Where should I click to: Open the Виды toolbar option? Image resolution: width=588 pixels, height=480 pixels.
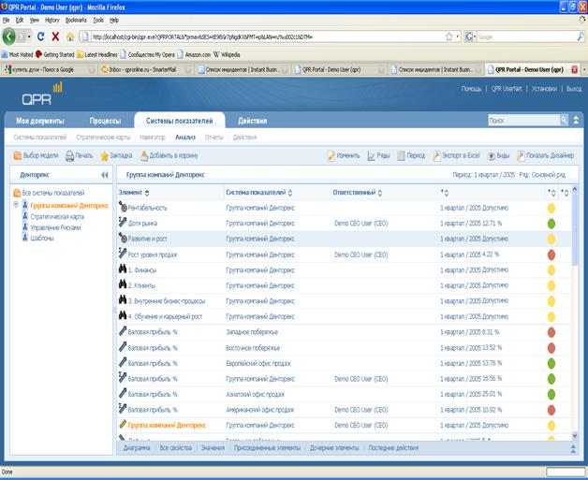(x=498, y=155)
